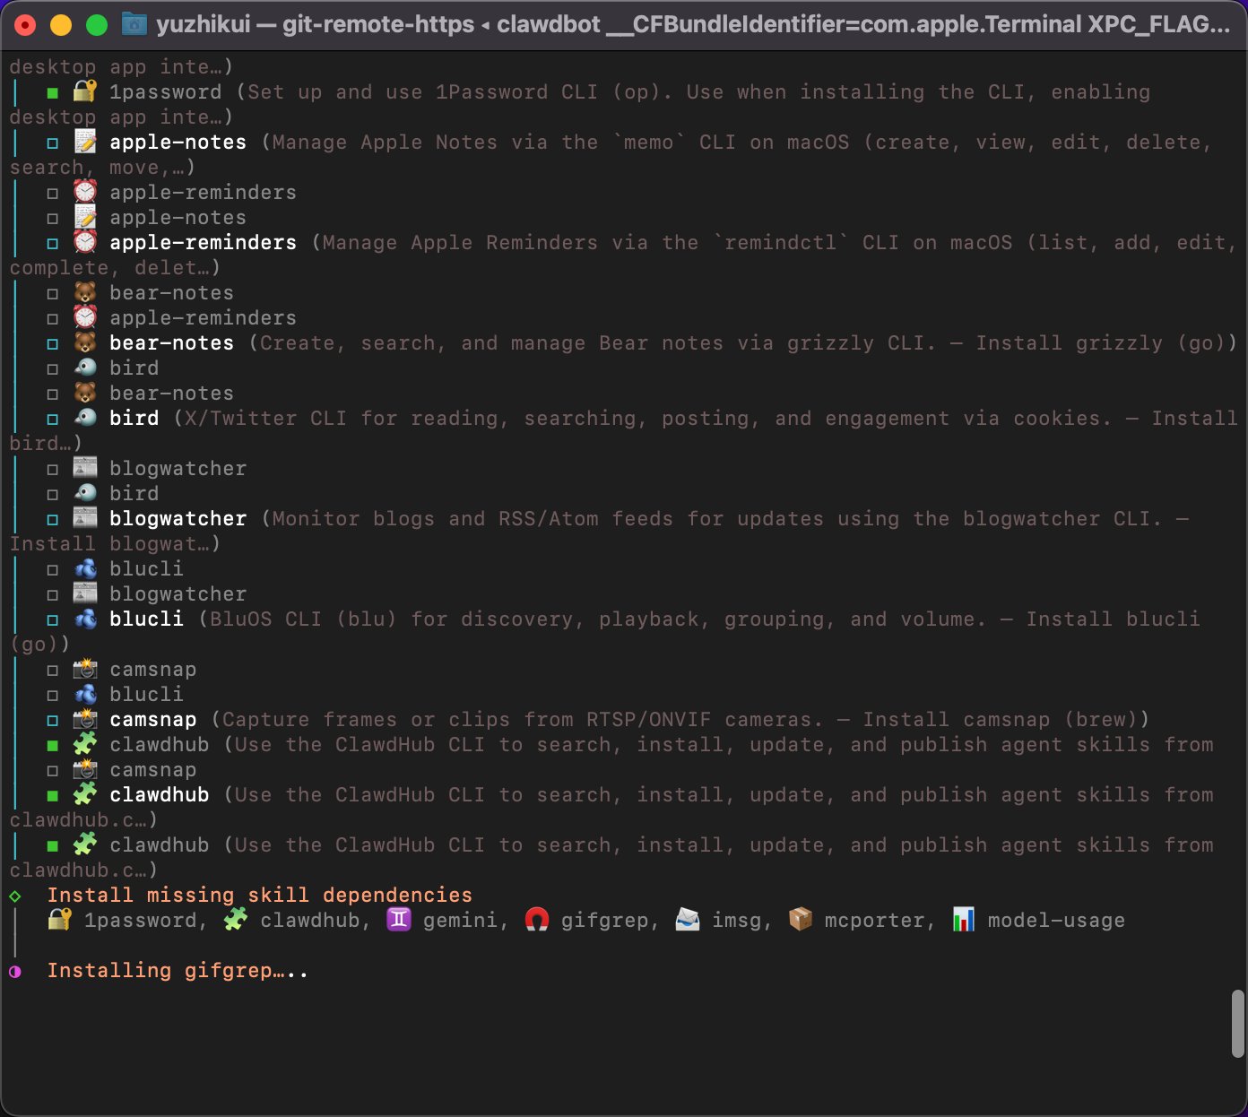Click the bear icon beside bold bear-notes

click(x=85, y=342)
